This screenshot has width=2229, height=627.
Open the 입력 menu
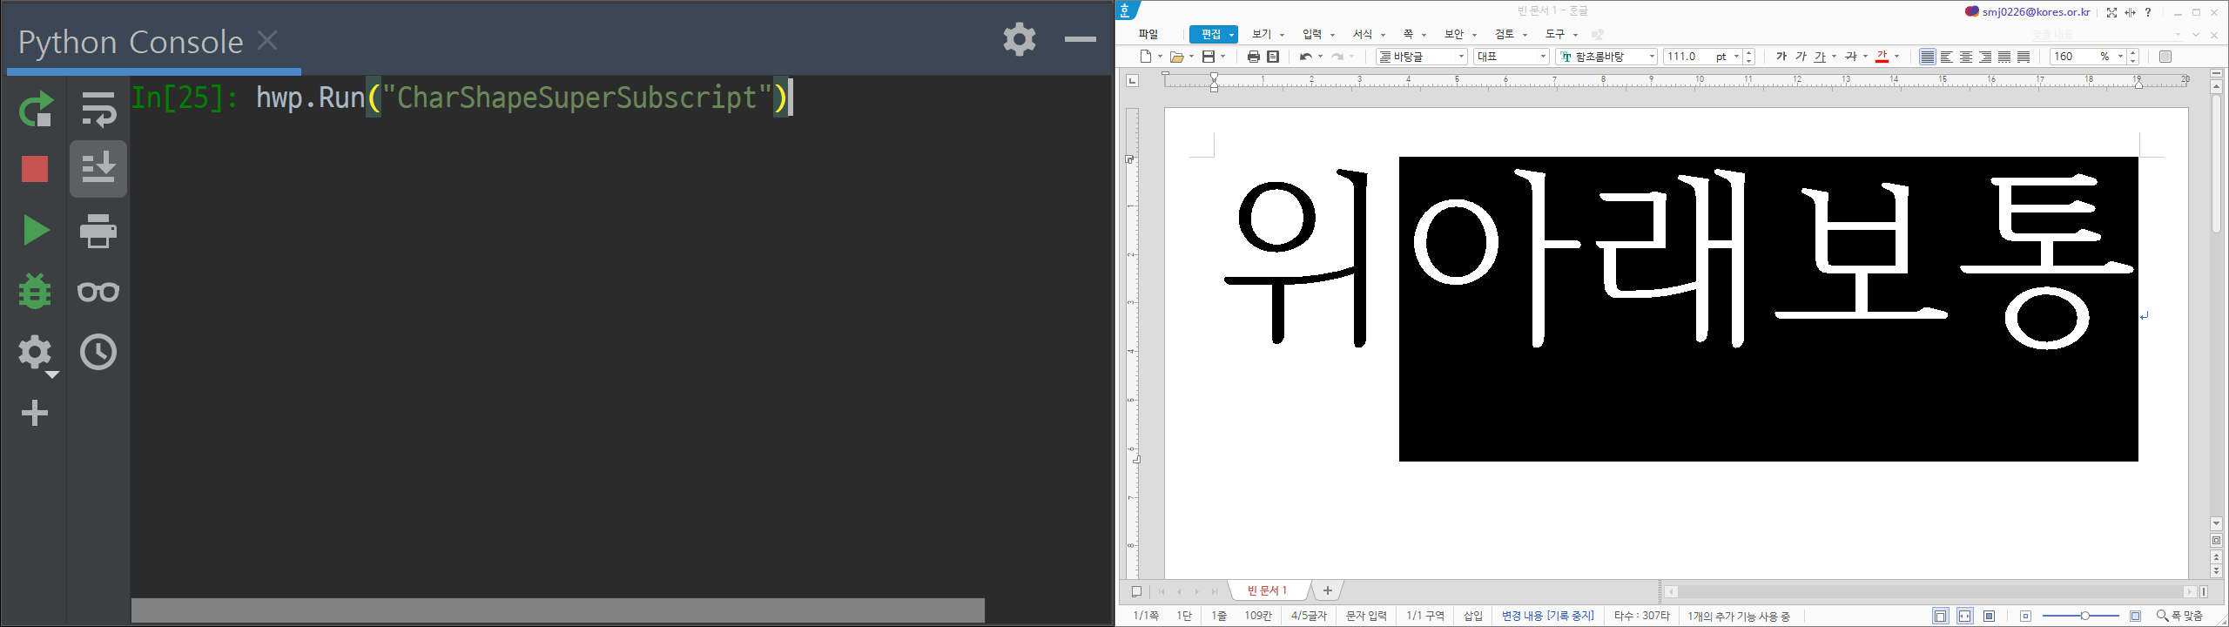tap(1312, 34)
